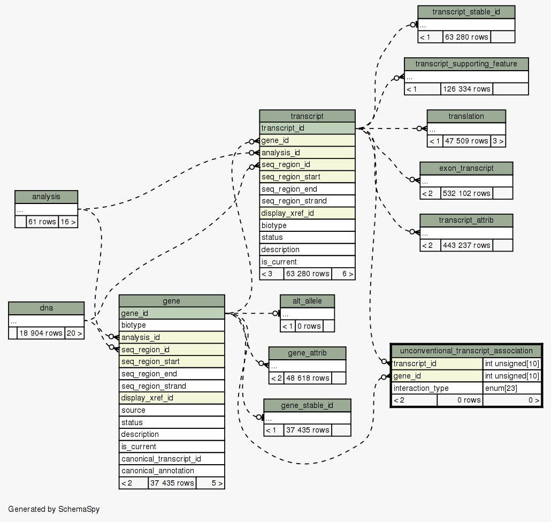
Task: Open the analysis table header
Action: tap(46, 196)
